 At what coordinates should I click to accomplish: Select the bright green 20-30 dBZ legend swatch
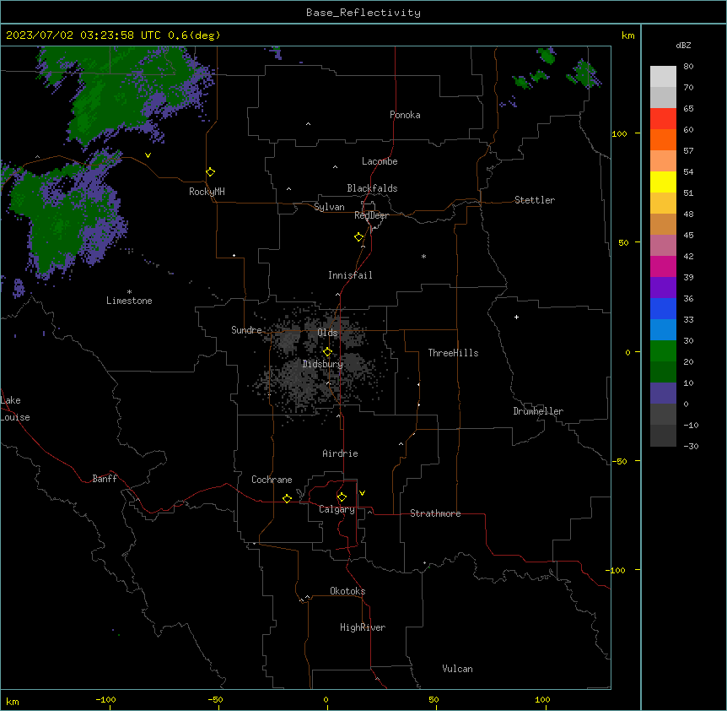[663, 351]
